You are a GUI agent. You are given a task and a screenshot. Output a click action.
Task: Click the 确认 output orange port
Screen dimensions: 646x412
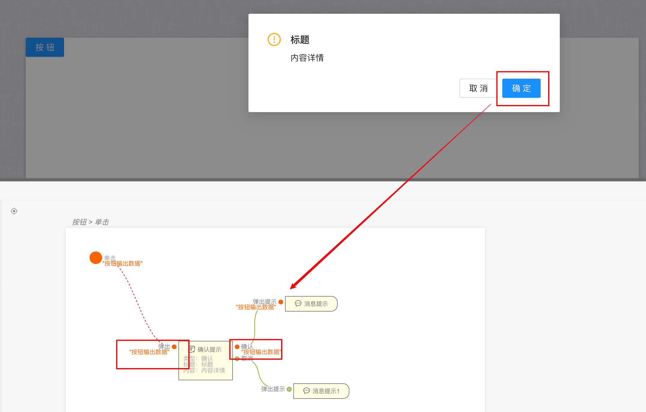[237, 347]
